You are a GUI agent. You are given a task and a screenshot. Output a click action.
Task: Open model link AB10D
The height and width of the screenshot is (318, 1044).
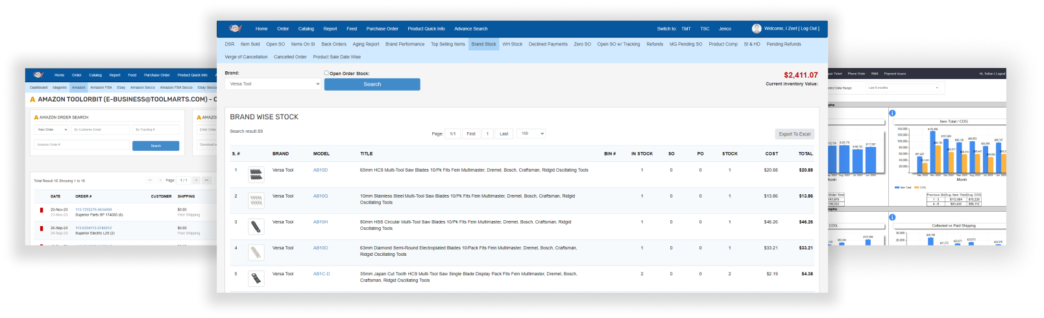[x=321, y=170]
